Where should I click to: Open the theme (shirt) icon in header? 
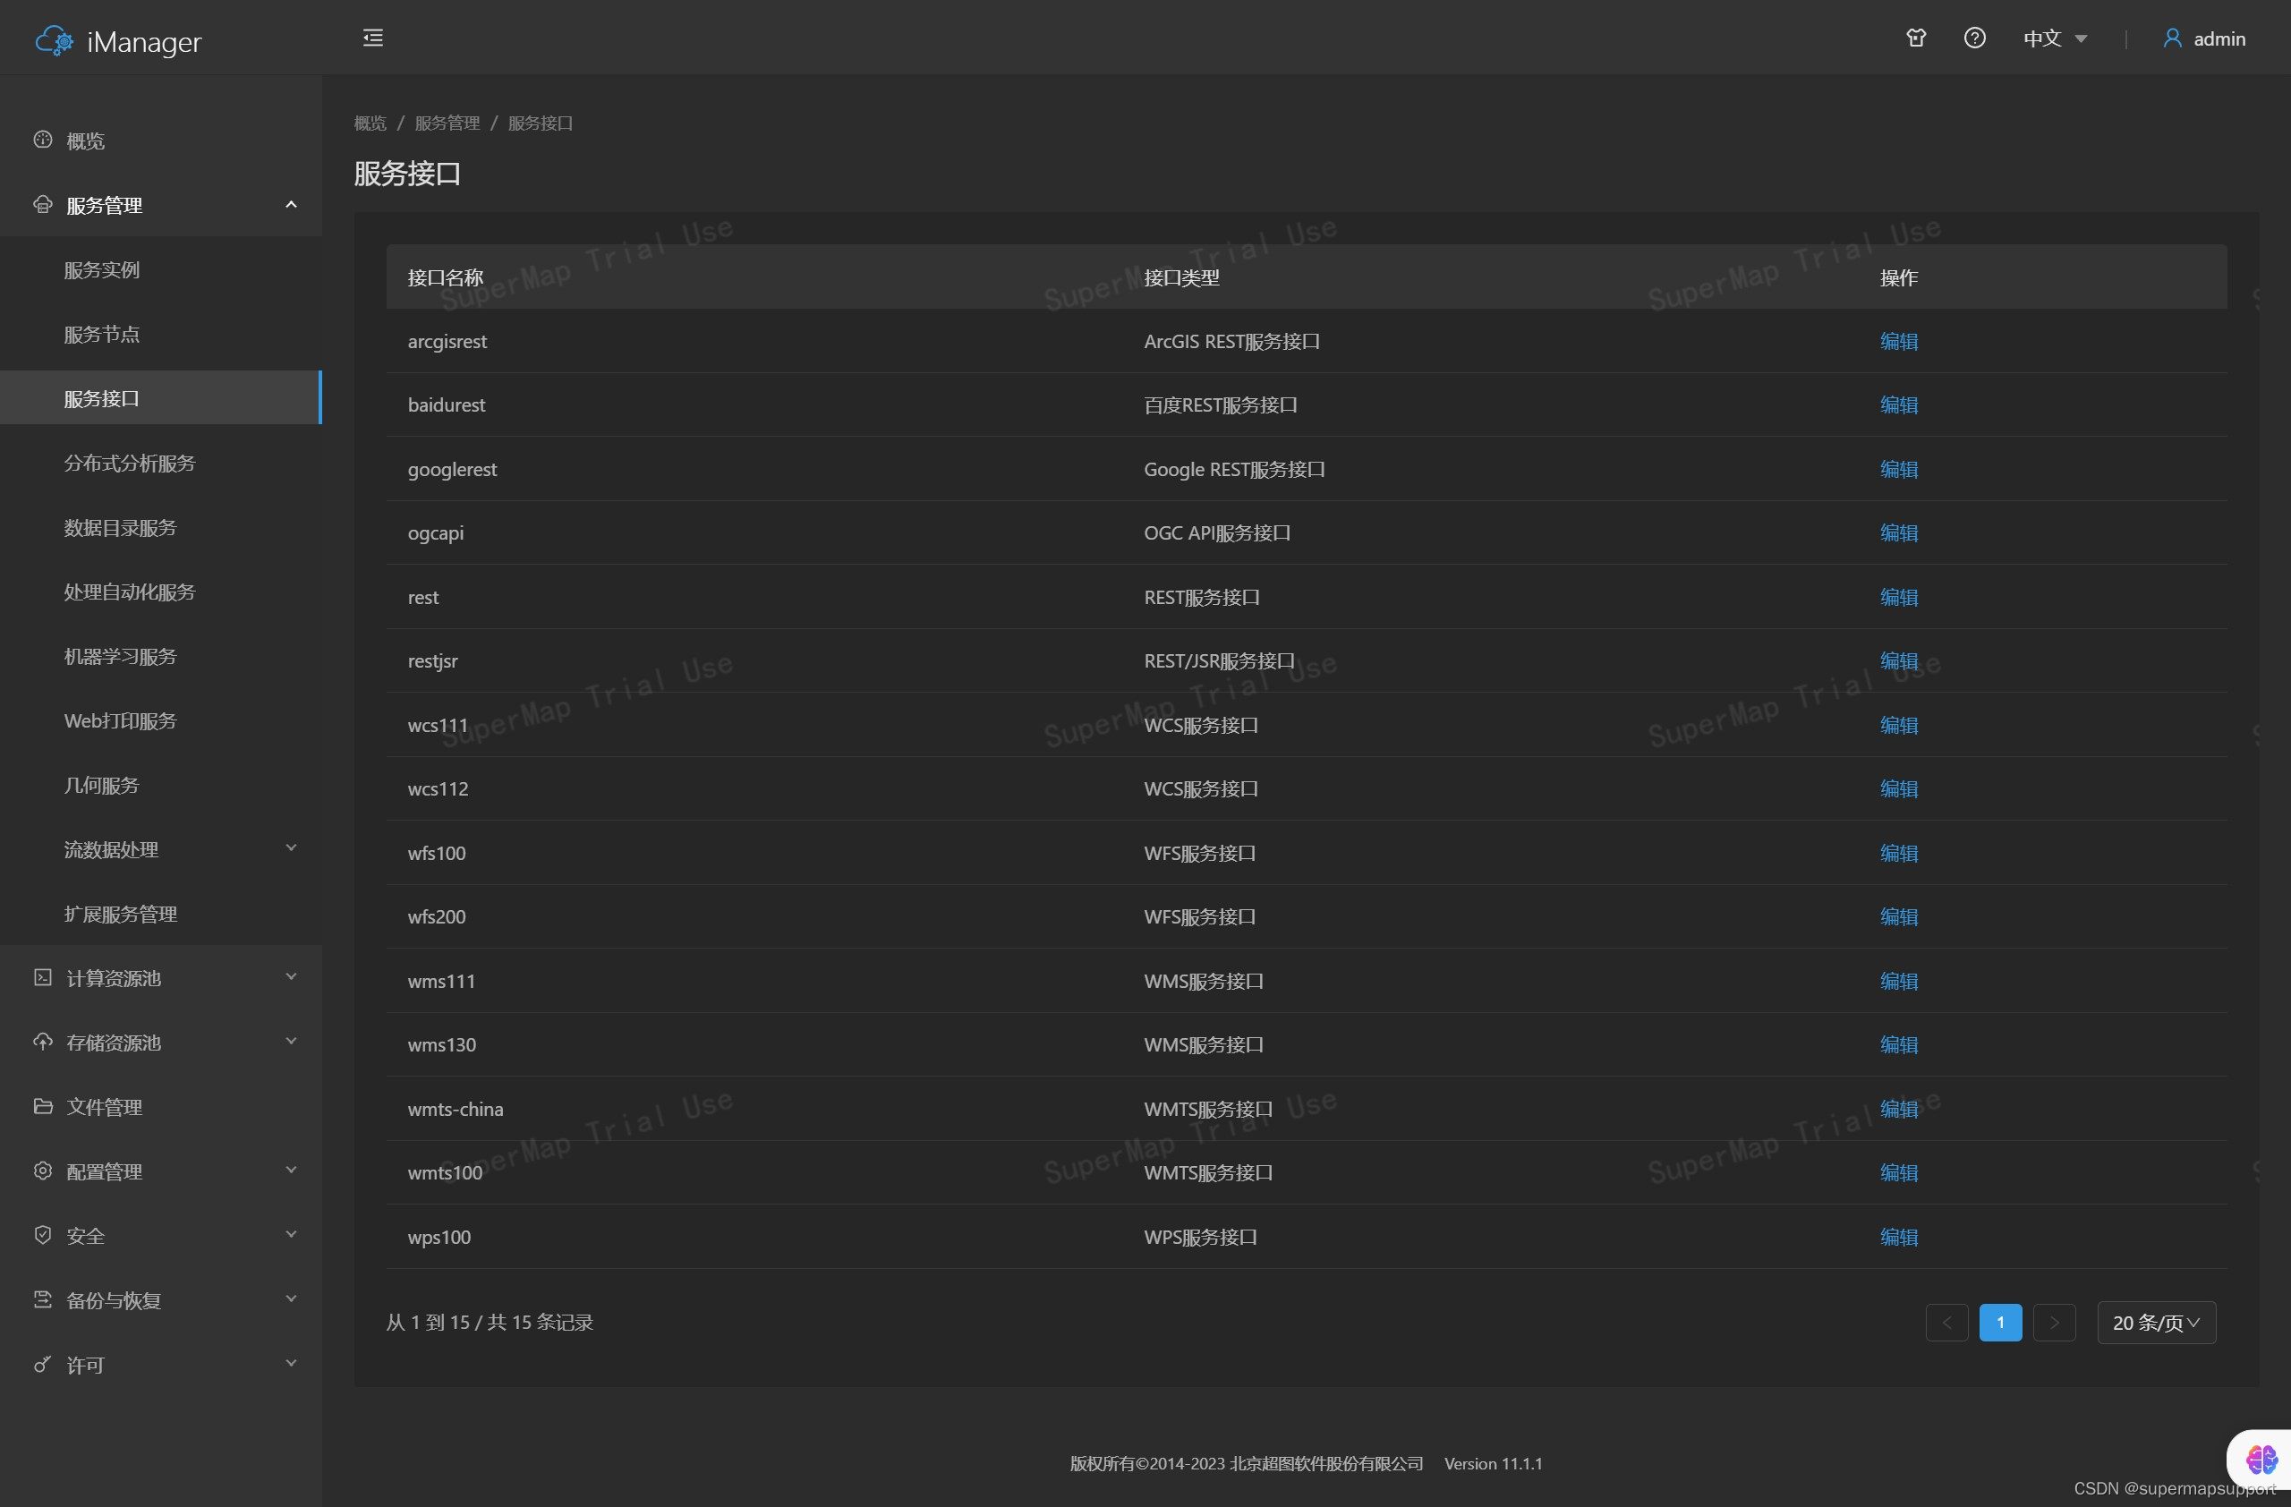tap(1916, 38)
